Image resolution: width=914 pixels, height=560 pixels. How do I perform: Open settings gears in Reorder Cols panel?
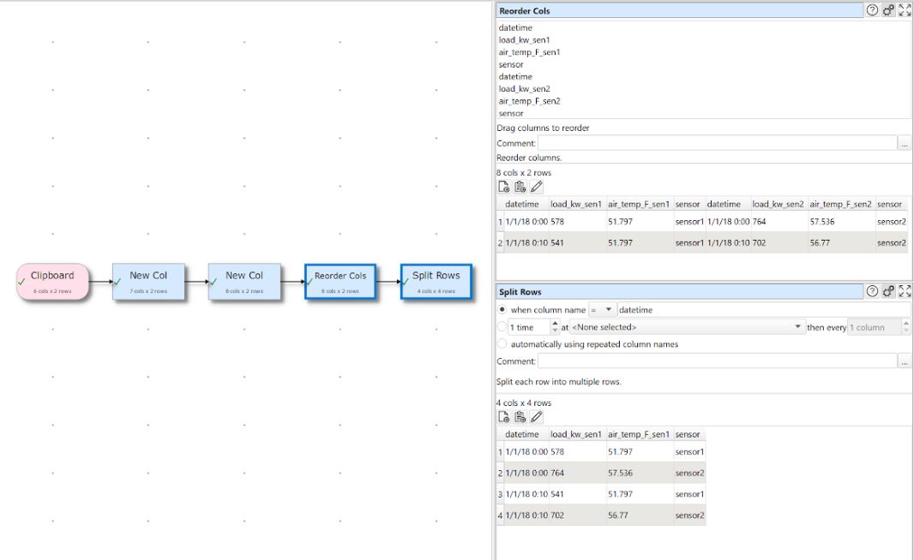click(x=888, y=11)
